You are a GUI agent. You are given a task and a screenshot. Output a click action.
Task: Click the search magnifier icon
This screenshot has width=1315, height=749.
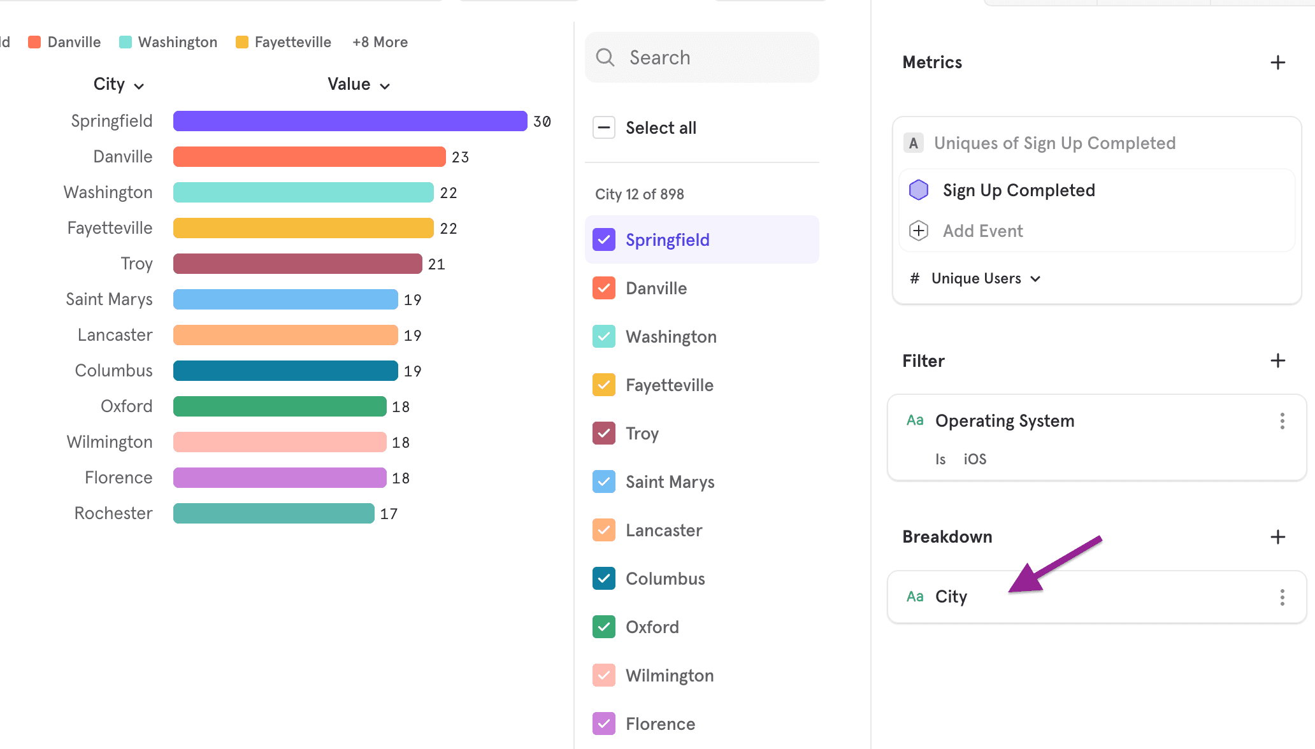[605, 57]
